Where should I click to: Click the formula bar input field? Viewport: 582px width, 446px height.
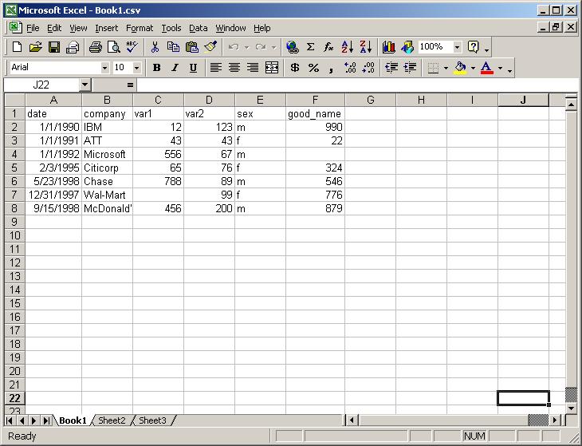tap(357, 85)
